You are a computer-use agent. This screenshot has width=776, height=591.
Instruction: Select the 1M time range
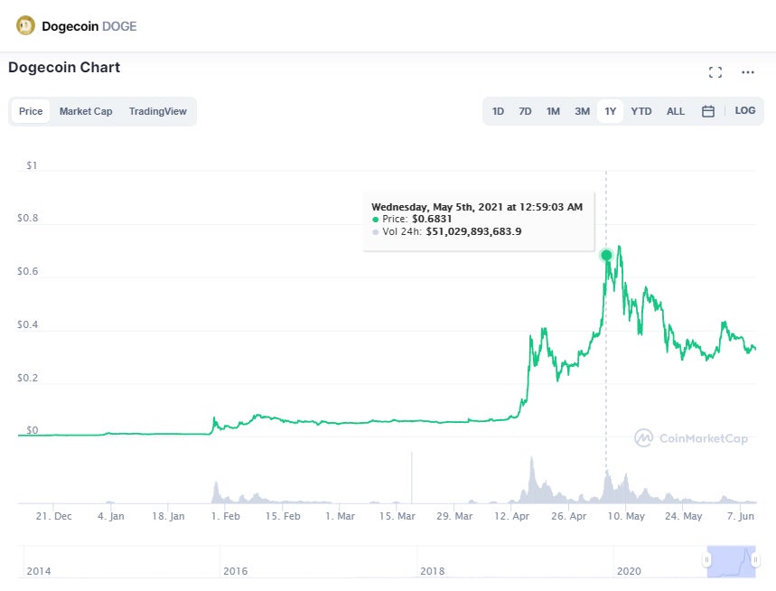coord(553,111)
